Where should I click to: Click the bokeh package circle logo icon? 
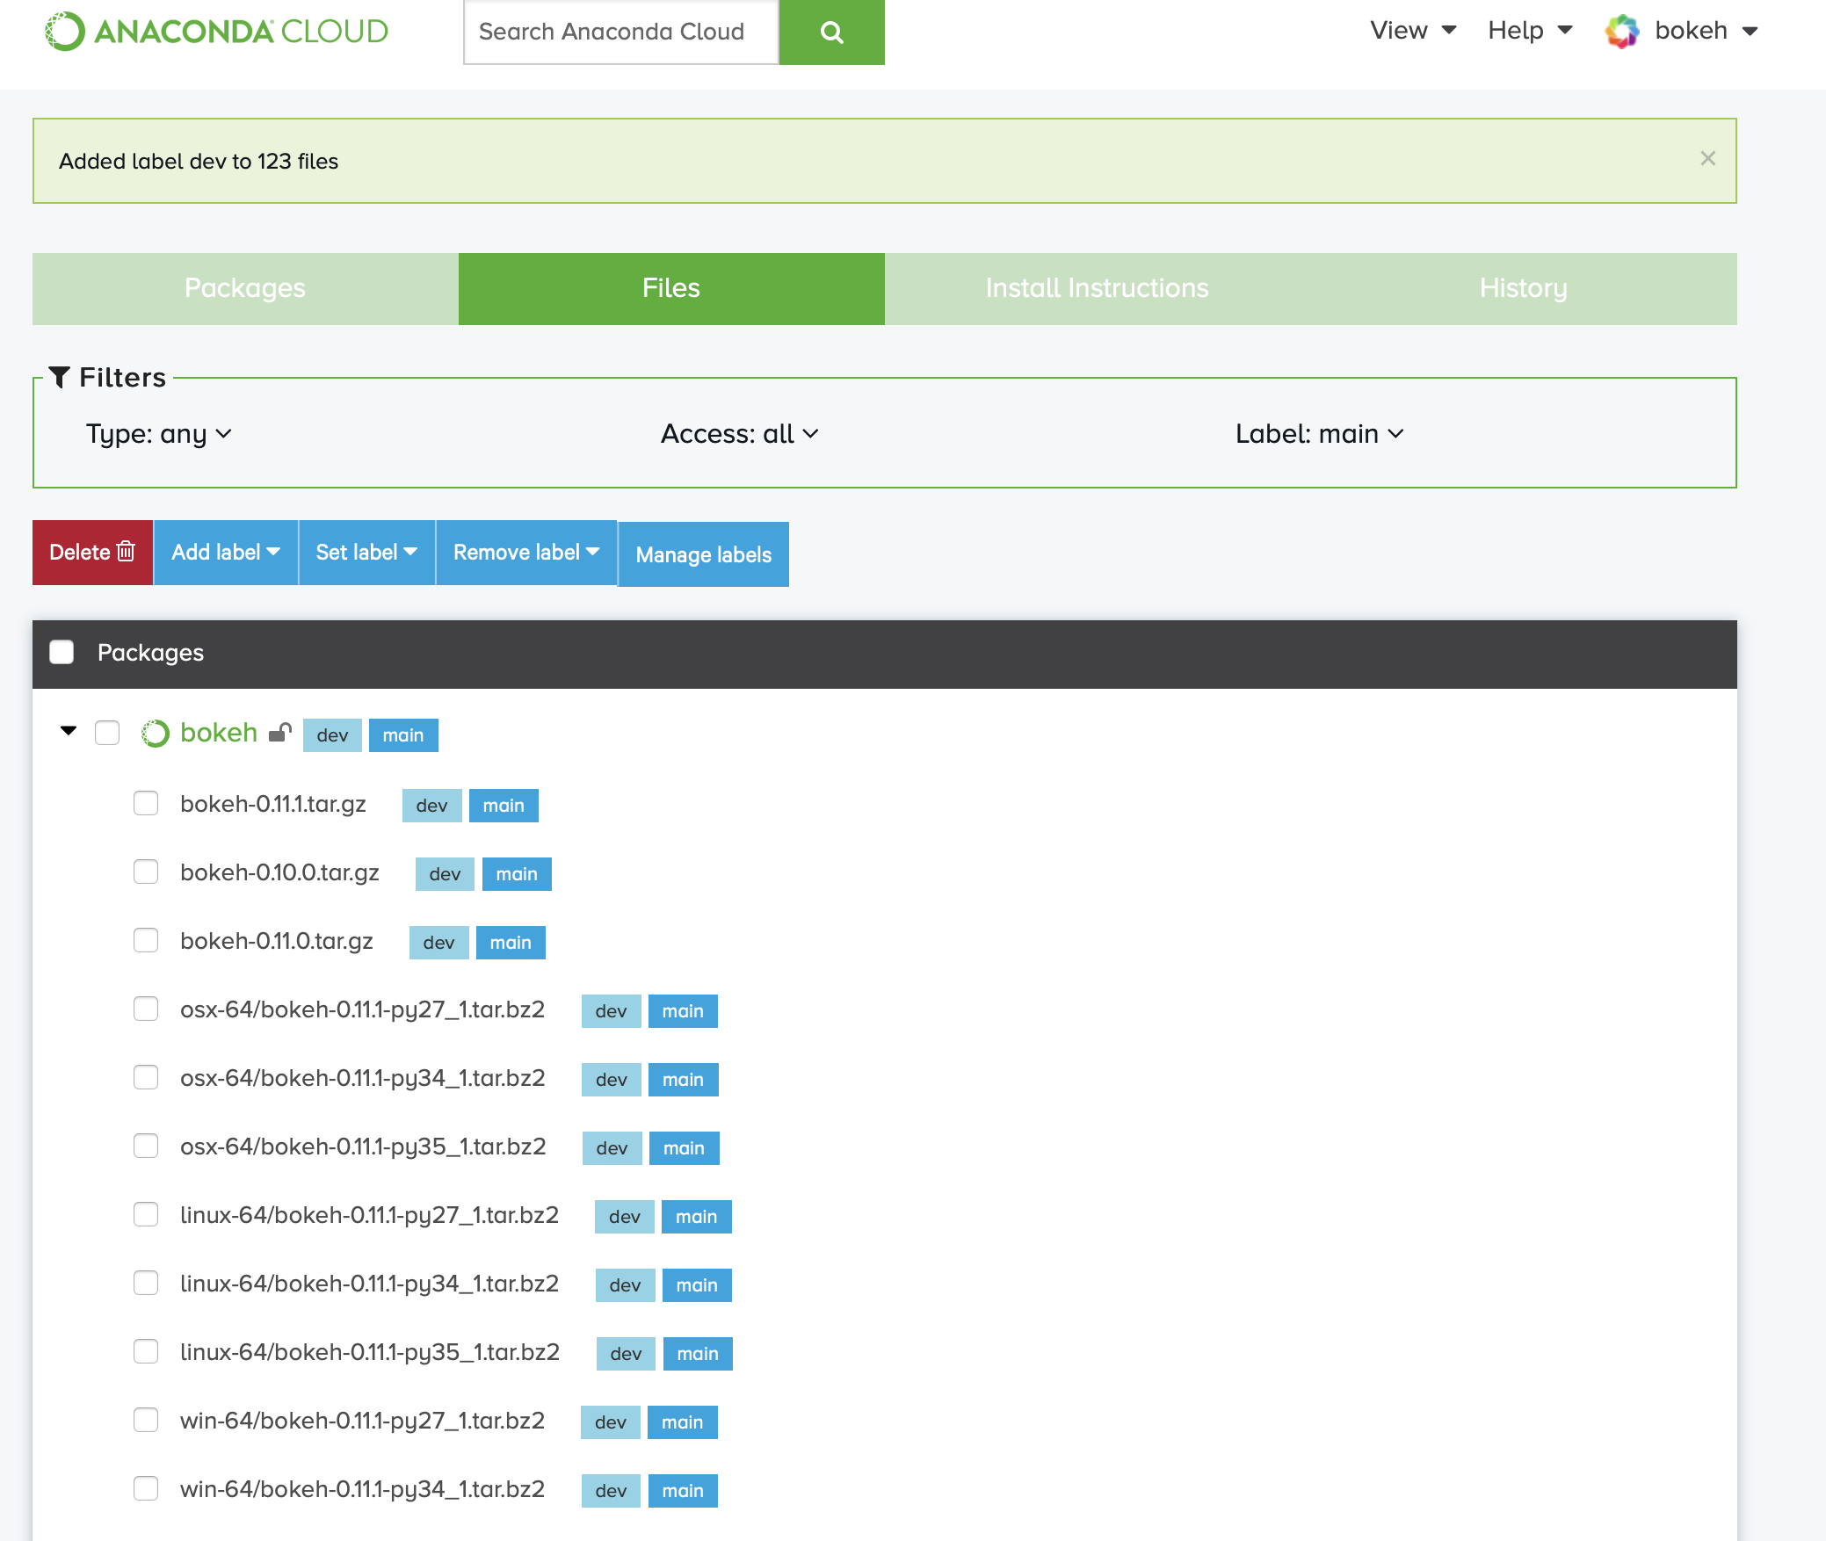point(155,732)
